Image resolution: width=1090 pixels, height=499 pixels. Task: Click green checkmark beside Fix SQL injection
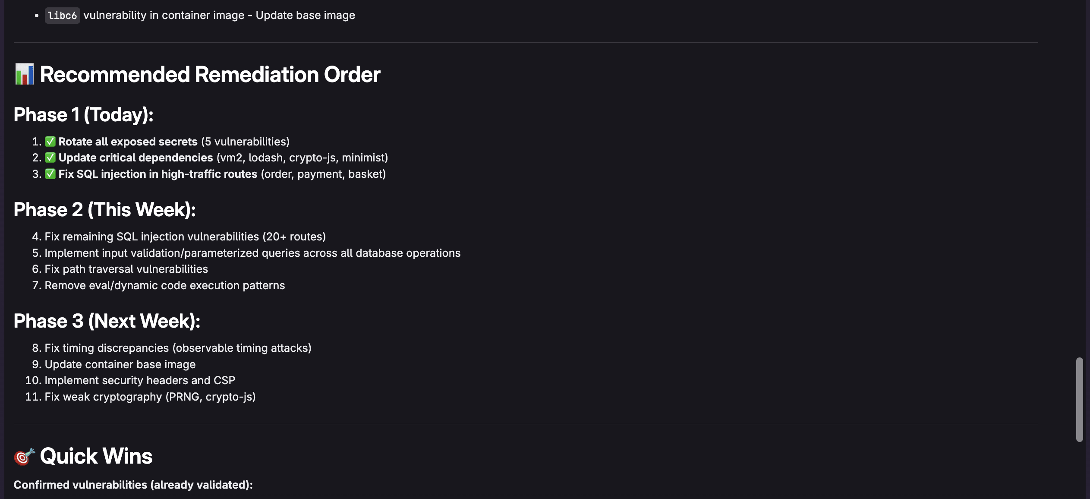pos(50,174)
